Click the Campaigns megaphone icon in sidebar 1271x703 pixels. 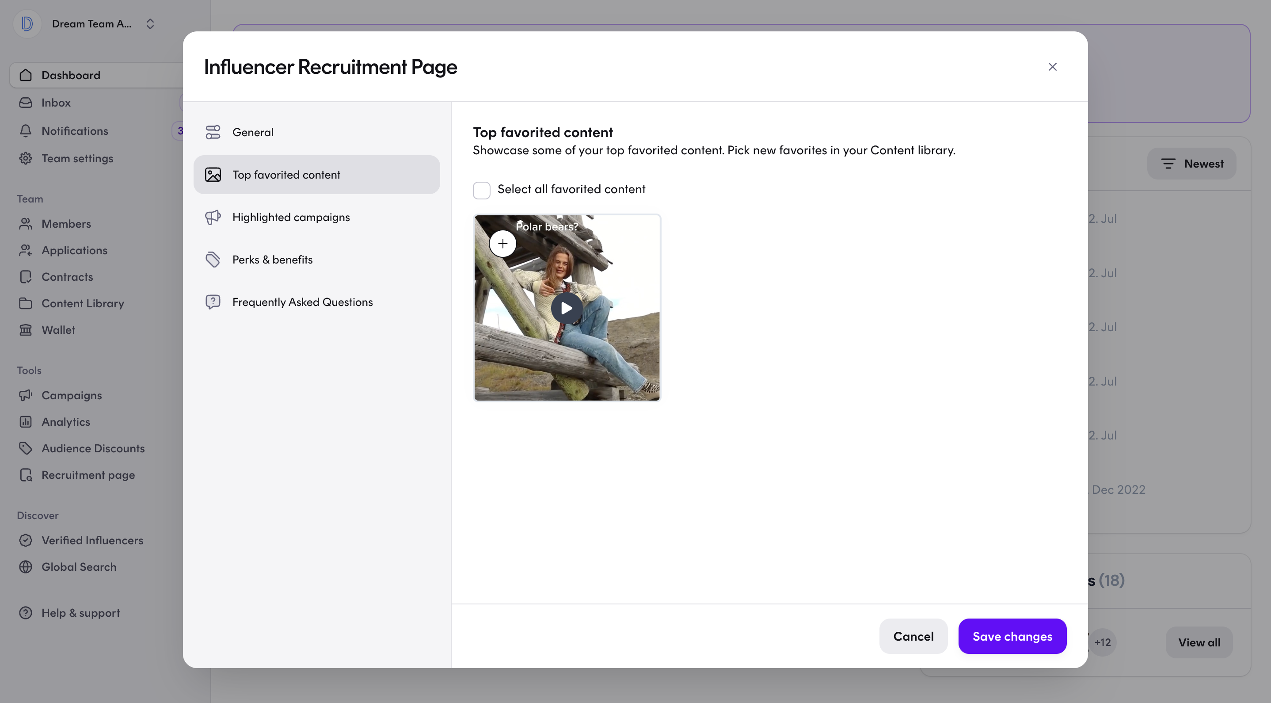tap(26, 395)
